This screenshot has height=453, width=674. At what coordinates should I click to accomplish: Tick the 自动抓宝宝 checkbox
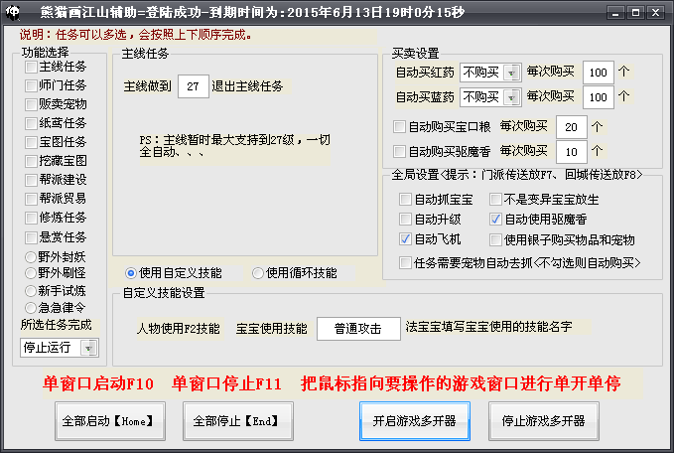[x=405, y=200]
